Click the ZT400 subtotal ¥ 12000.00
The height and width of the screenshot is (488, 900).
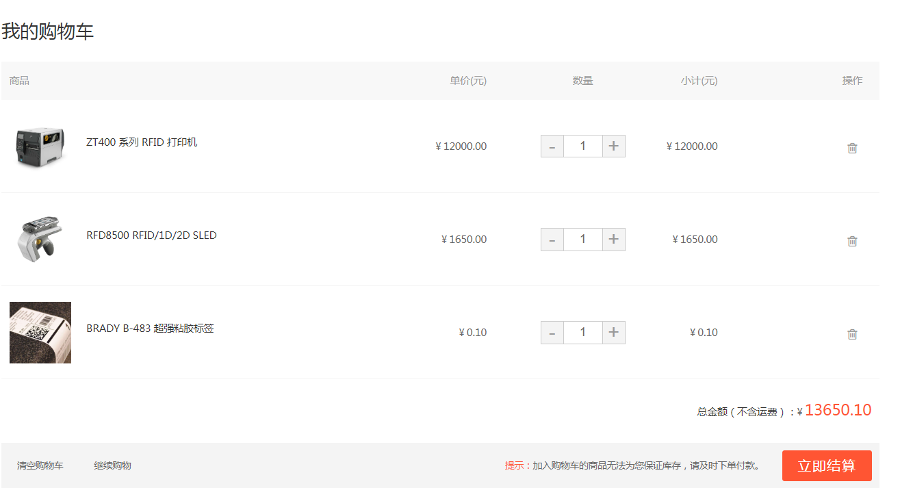692,146
